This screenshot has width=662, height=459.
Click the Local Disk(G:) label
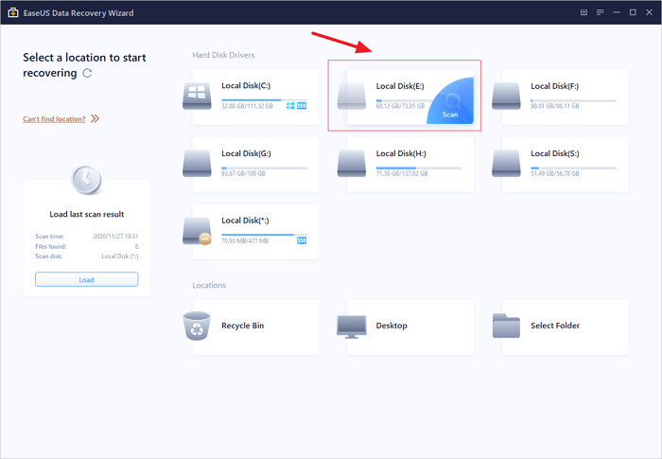(x=246, y=153)
